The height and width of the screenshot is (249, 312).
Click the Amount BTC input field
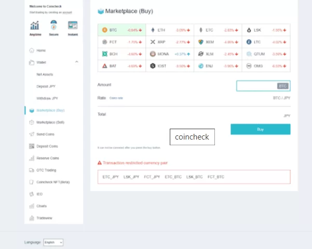click(263, 86)
